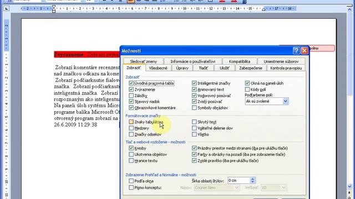
Task: Uncheck Okná na paneli úloh checkbox
Action: click(247, 83)
